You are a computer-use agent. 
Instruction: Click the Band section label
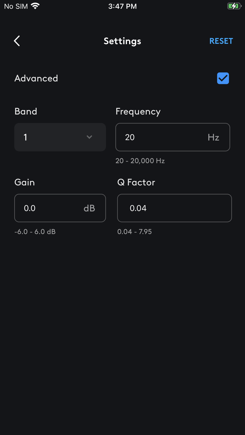point(26,111)
